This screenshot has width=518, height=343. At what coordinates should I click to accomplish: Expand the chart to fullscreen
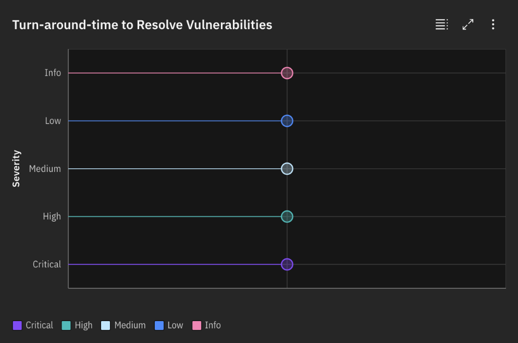(468, 24)
